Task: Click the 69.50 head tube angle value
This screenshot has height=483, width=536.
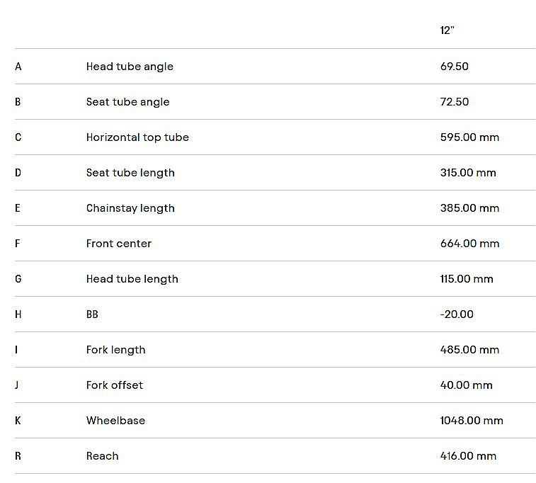Action: pyautogui.click(x=455, y=67)
